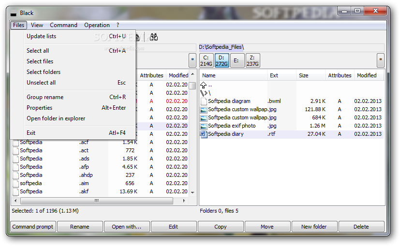Click the New folder button
This screenshot has width=400, height=246.
[x=314, y=227]
